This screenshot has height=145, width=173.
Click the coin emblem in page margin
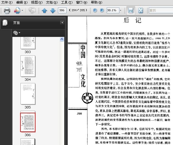pos(87,98)
